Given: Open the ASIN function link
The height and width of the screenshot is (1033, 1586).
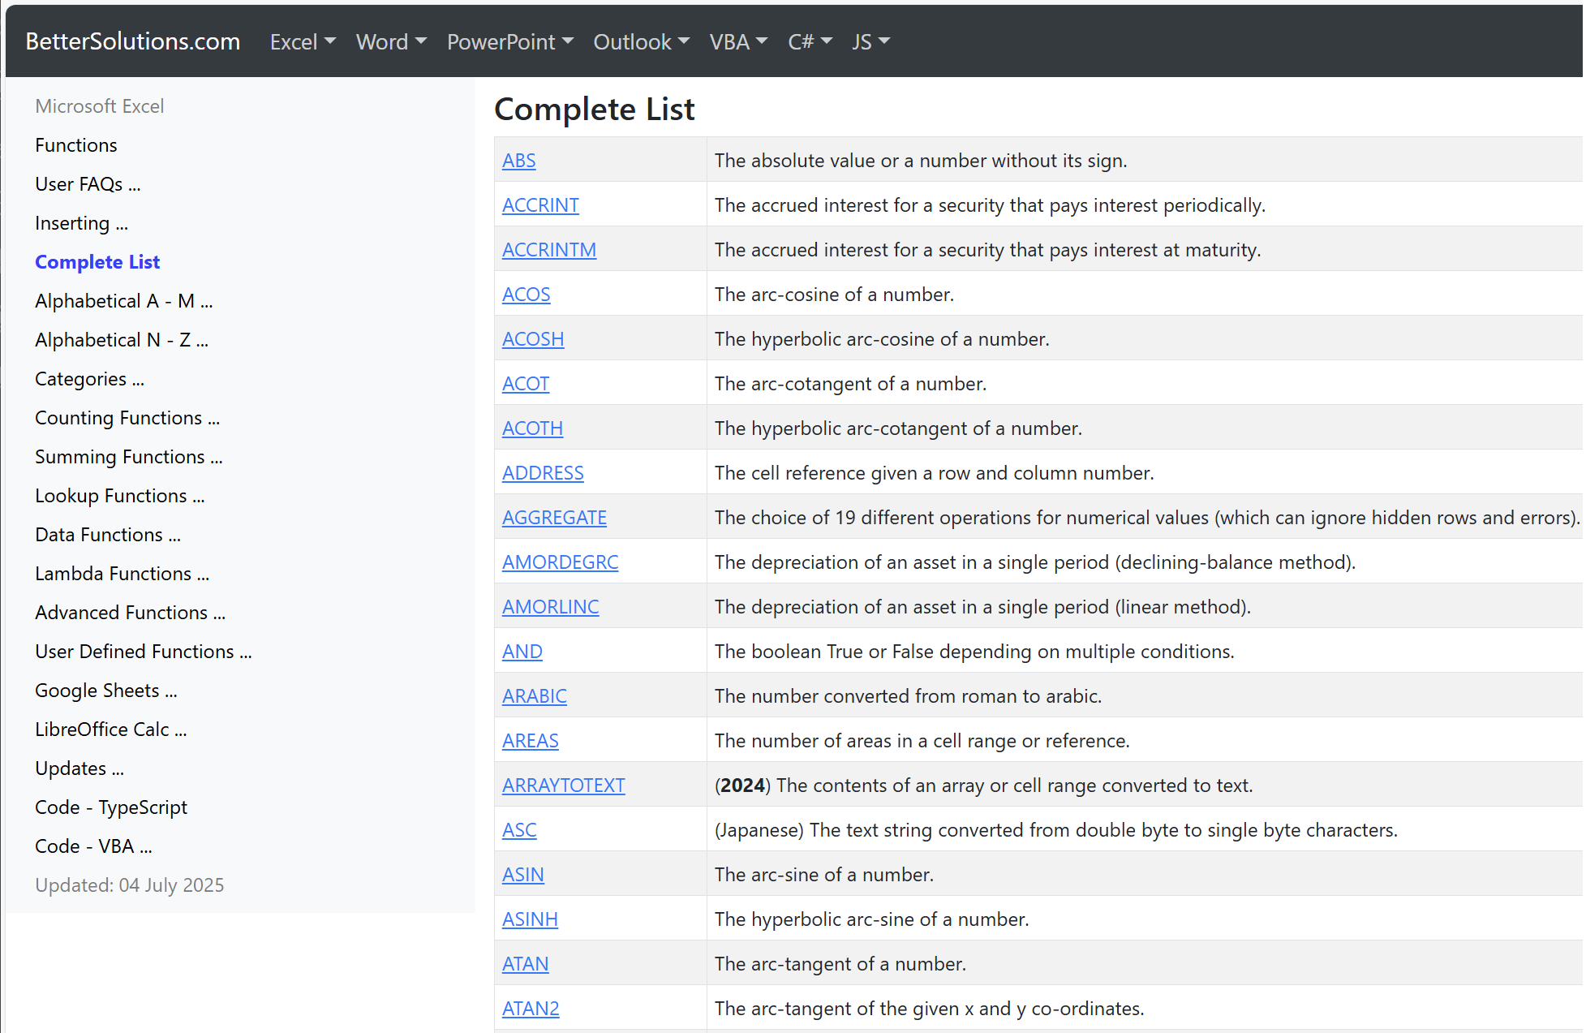Looking at the screenshot, I should tap(523, 875).
